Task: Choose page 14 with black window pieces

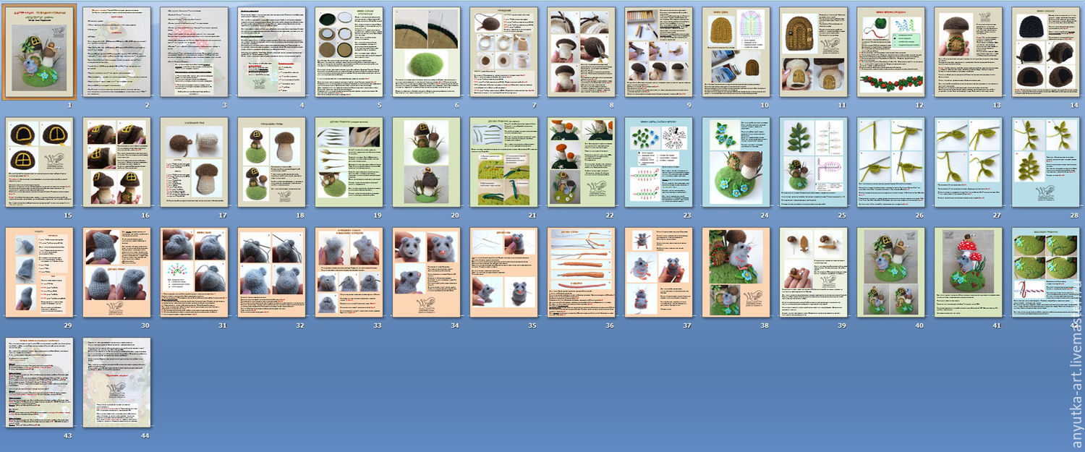Action: 1045,52
